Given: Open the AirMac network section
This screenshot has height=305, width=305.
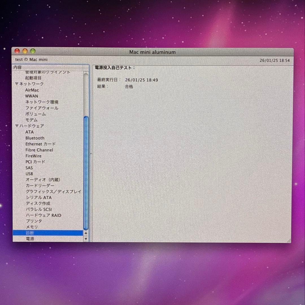Looking at the screenshot, I should tap(32, 90).
